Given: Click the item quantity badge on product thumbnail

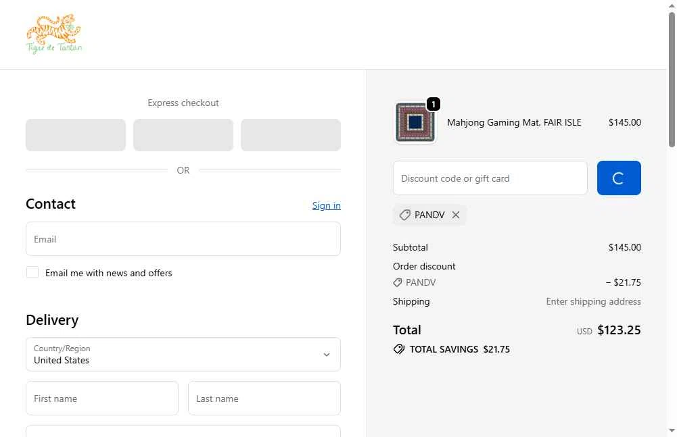Looking at the screenshot, I should (433, 104).
